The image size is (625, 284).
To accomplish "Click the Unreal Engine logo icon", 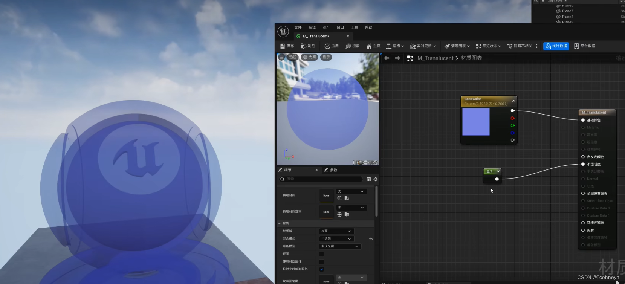I will [x=283, y=32].
